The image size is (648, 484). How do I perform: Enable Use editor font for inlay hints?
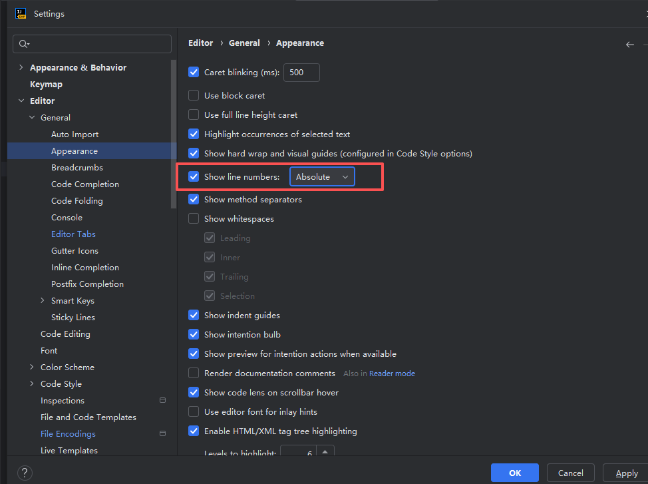194,411
